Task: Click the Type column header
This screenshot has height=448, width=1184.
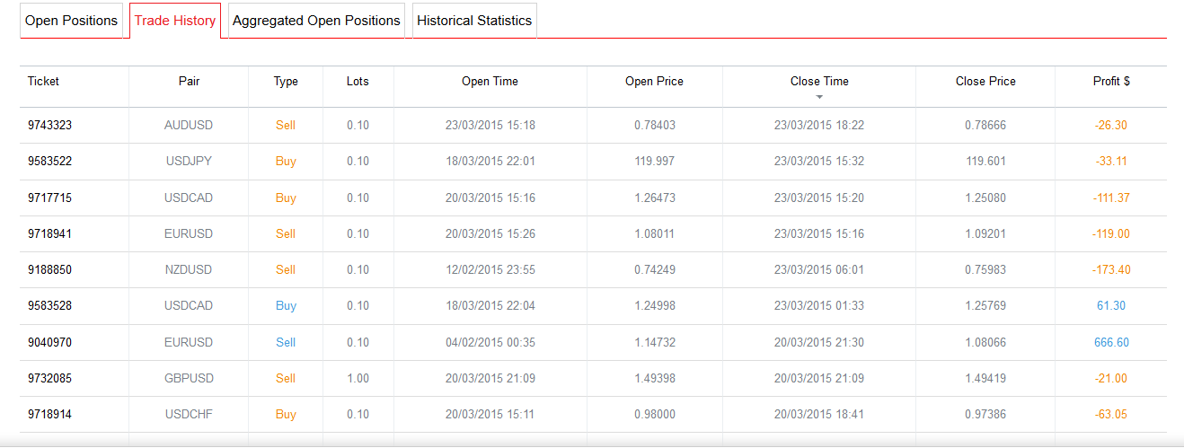Action: pyautogui.click(x=286, y=81)
